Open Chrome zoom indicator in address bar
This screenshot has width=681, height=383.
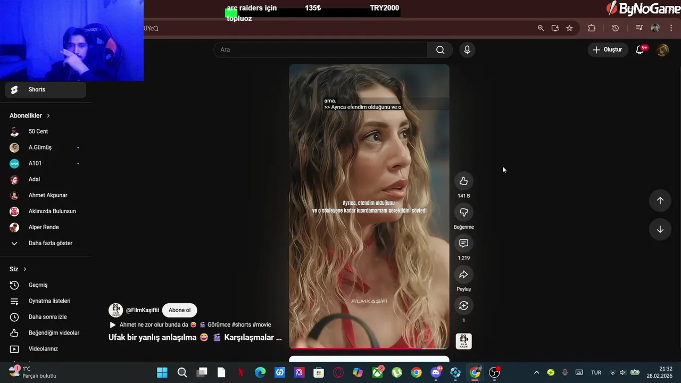tap(541, 28)
